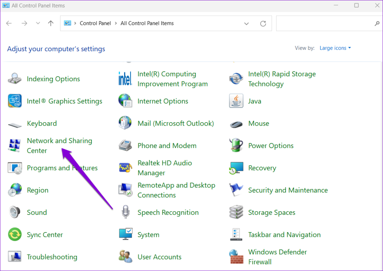383x271 pixels.
Task: Open the Indexing Options icon
Action: point(15,78)
